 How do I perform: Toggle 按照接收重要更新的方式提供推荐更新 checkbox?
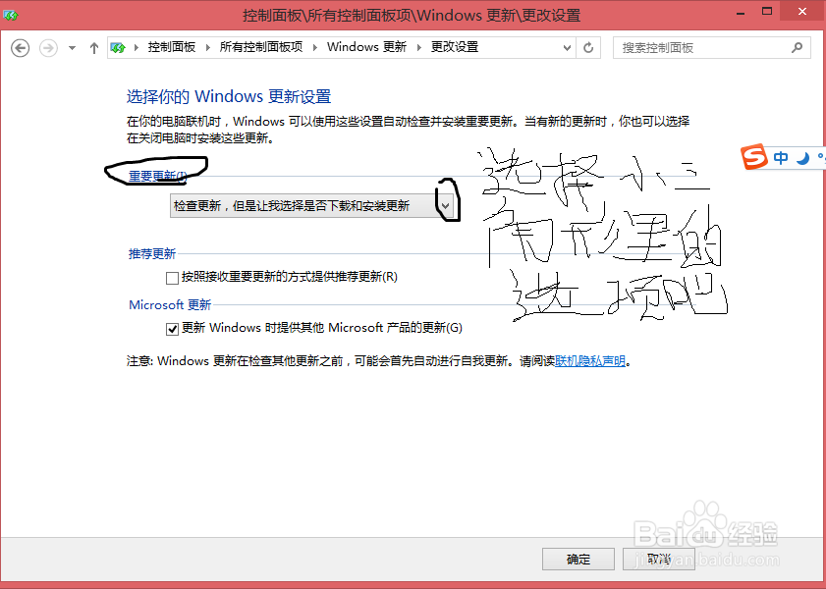tap(172, 278)
